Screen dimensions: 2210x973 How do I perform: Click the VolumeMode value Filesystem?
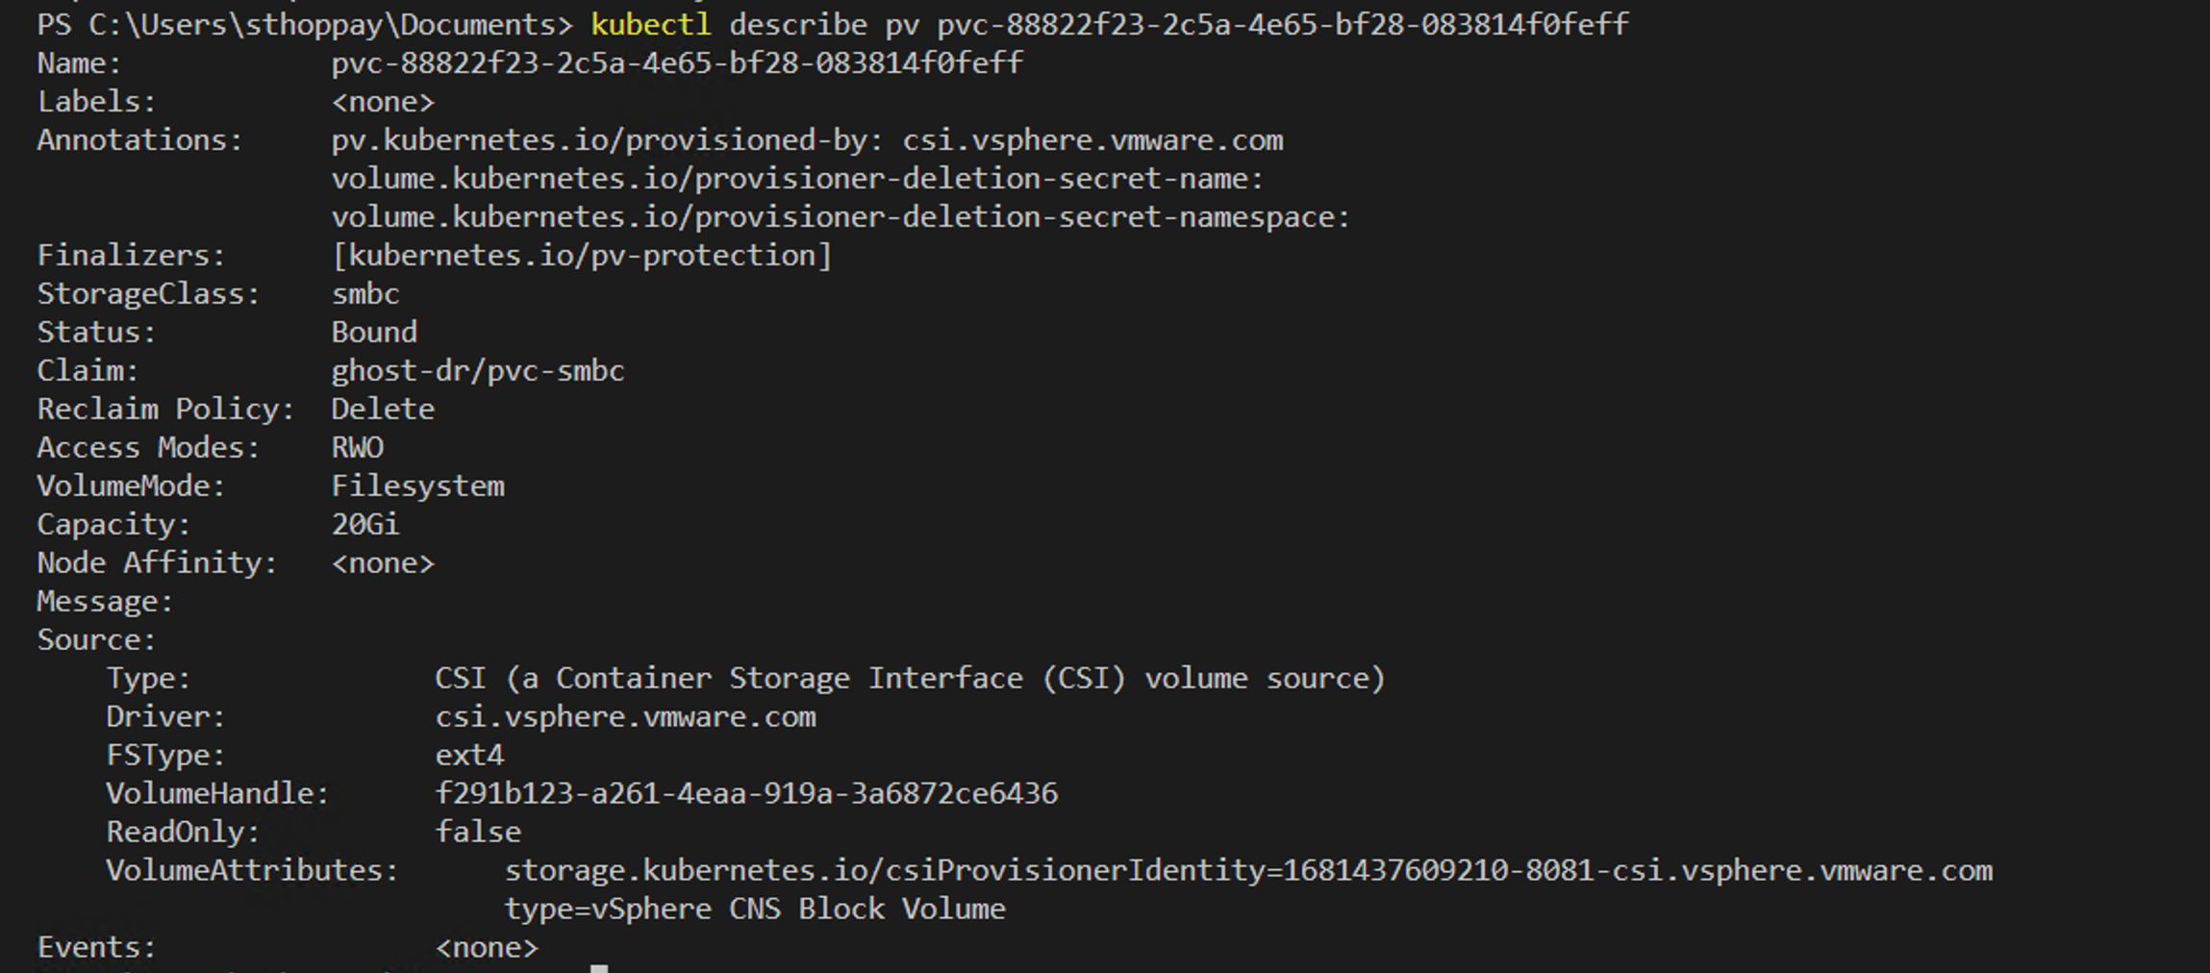417,486
